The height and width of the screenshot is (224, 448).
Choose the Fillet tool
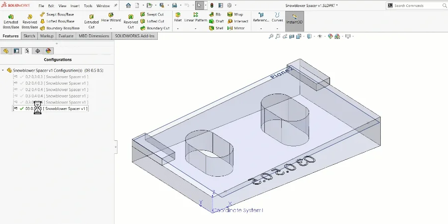178,18
